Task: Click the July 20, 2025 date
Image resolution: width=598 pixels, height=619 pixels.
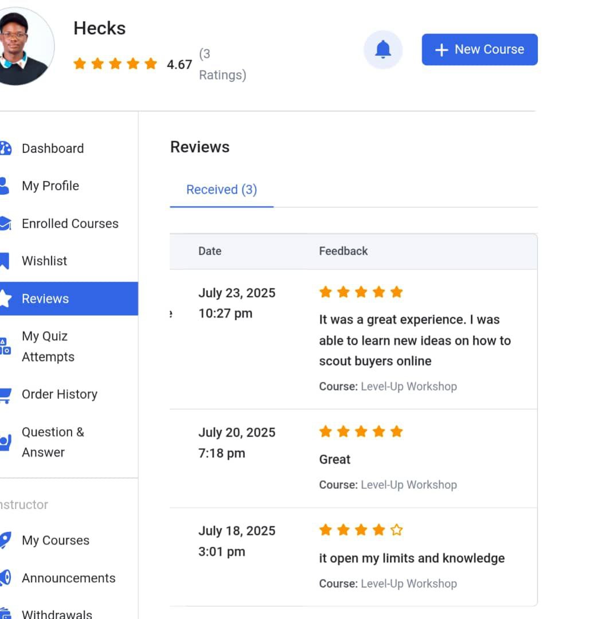Action: [x=237, y=432]
